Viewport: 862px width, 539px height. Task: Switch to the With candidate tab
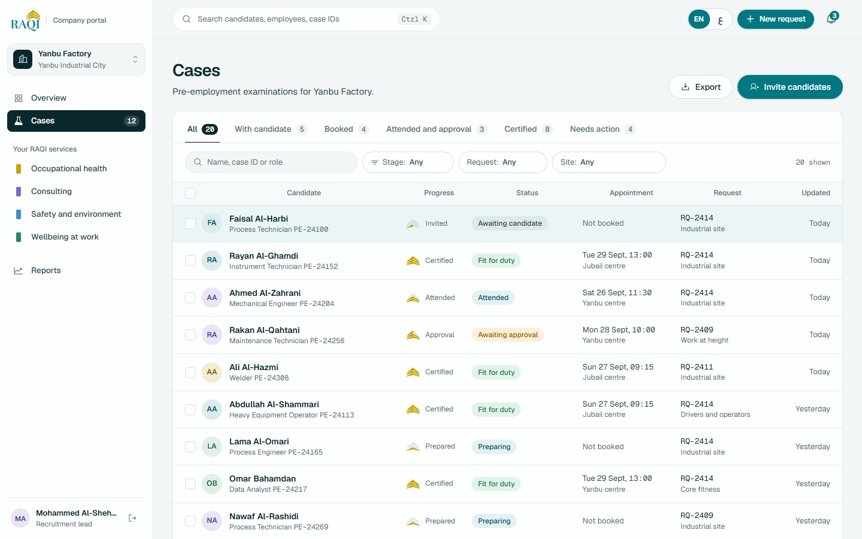pyautogui.click(x=271, y=129)
